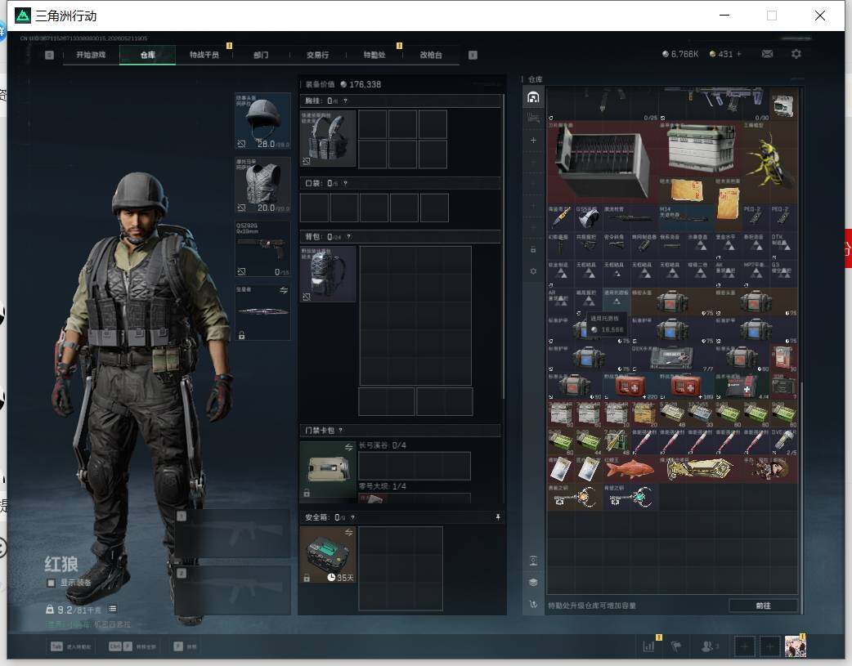This screenshot has height=666, width=852.
Task: Open the mail envelope icon
Action: coord(767,54)
